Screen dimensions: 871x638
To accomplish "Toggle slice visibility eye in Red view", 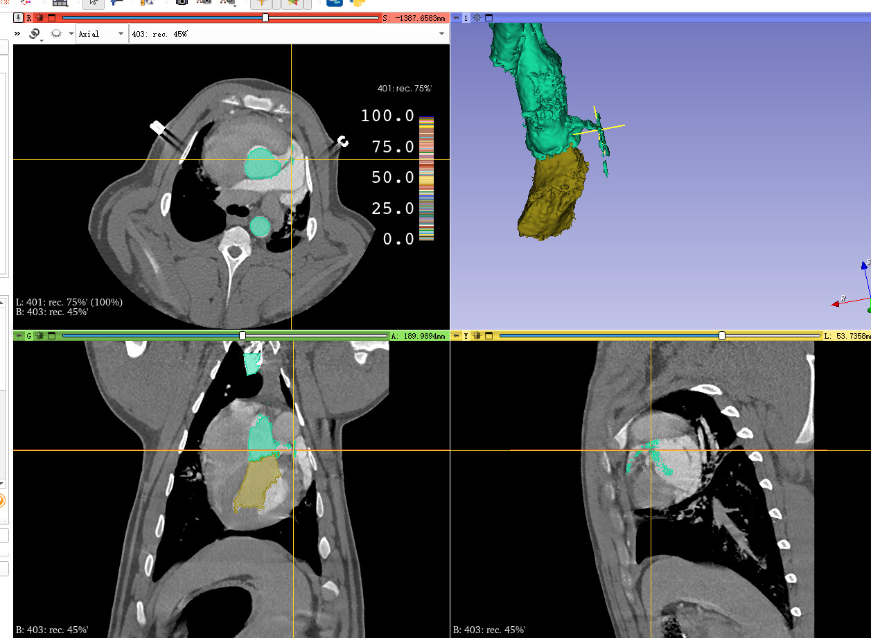I will [56, 33].
